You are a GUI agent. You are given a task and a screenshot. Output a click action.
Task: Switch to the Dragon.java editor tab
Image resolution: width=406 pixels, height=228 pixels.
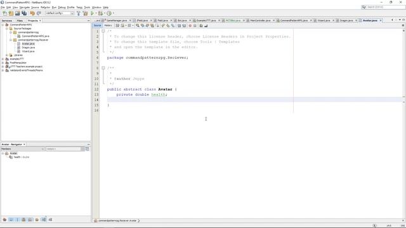click(346, 20)
